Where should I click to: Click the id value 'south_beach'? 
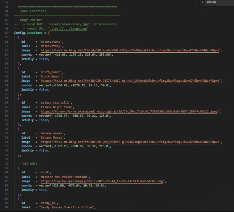click(51, 72)
